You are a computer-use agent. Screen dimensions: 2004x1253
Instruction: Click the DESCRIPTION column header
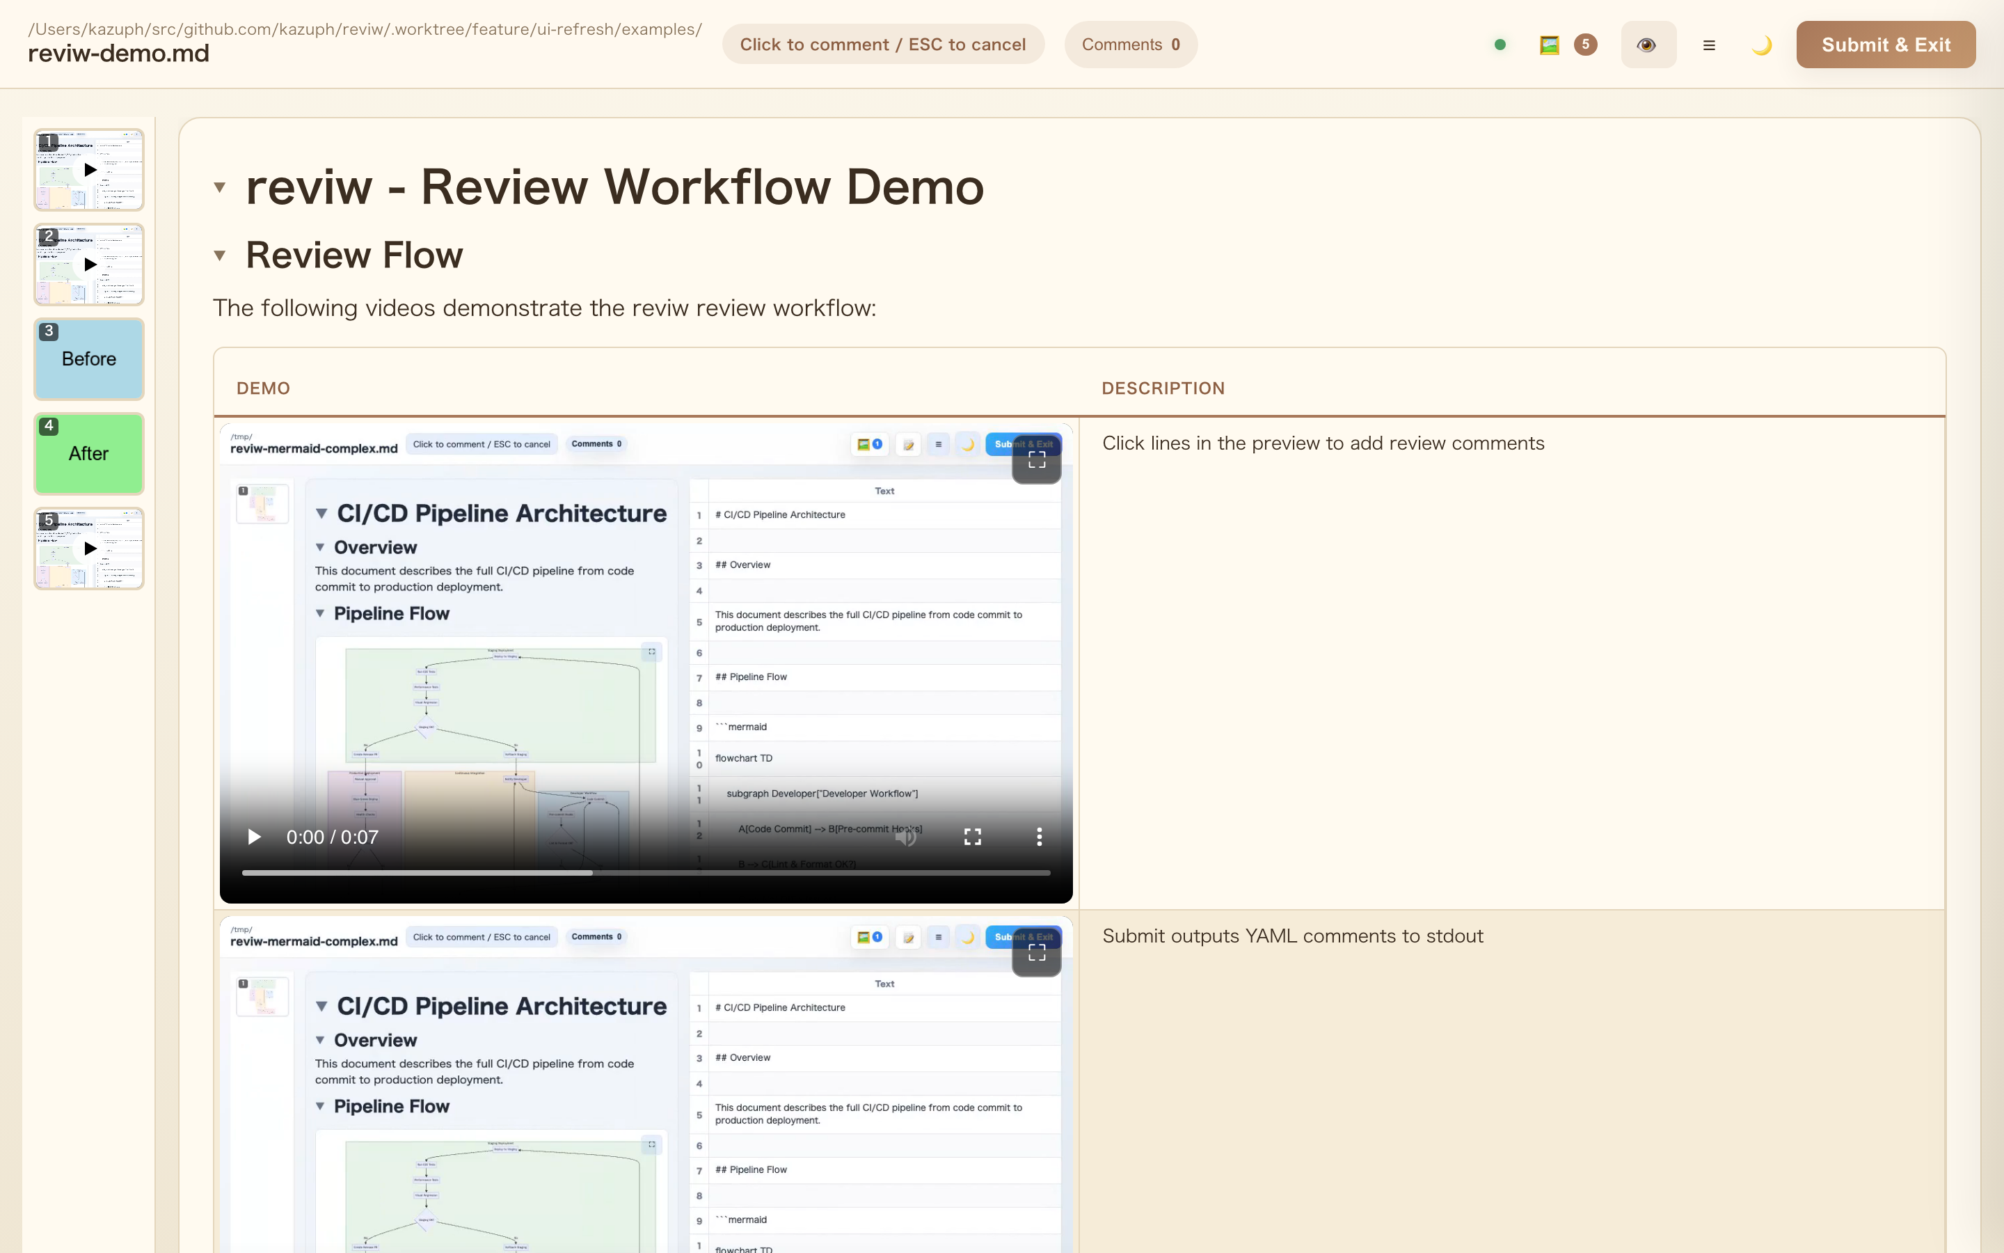tap(1163, 388)
